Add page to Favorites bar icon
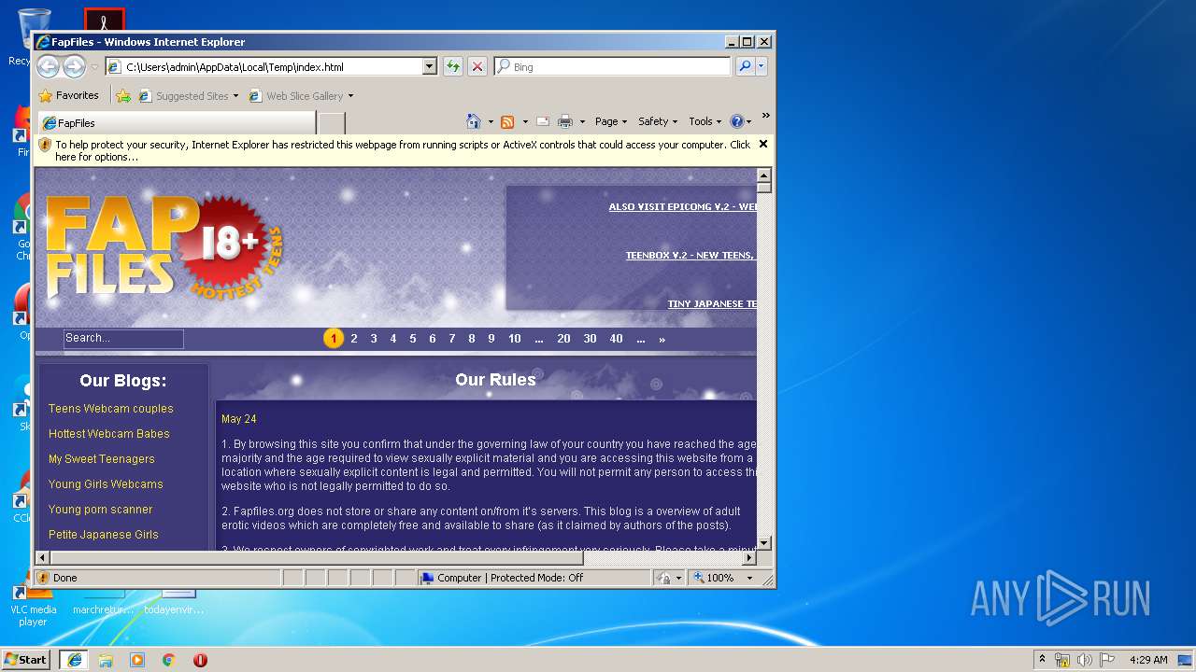Image resolution: width=1196 pixels, height=672 pixels. [x=123, y=95]
